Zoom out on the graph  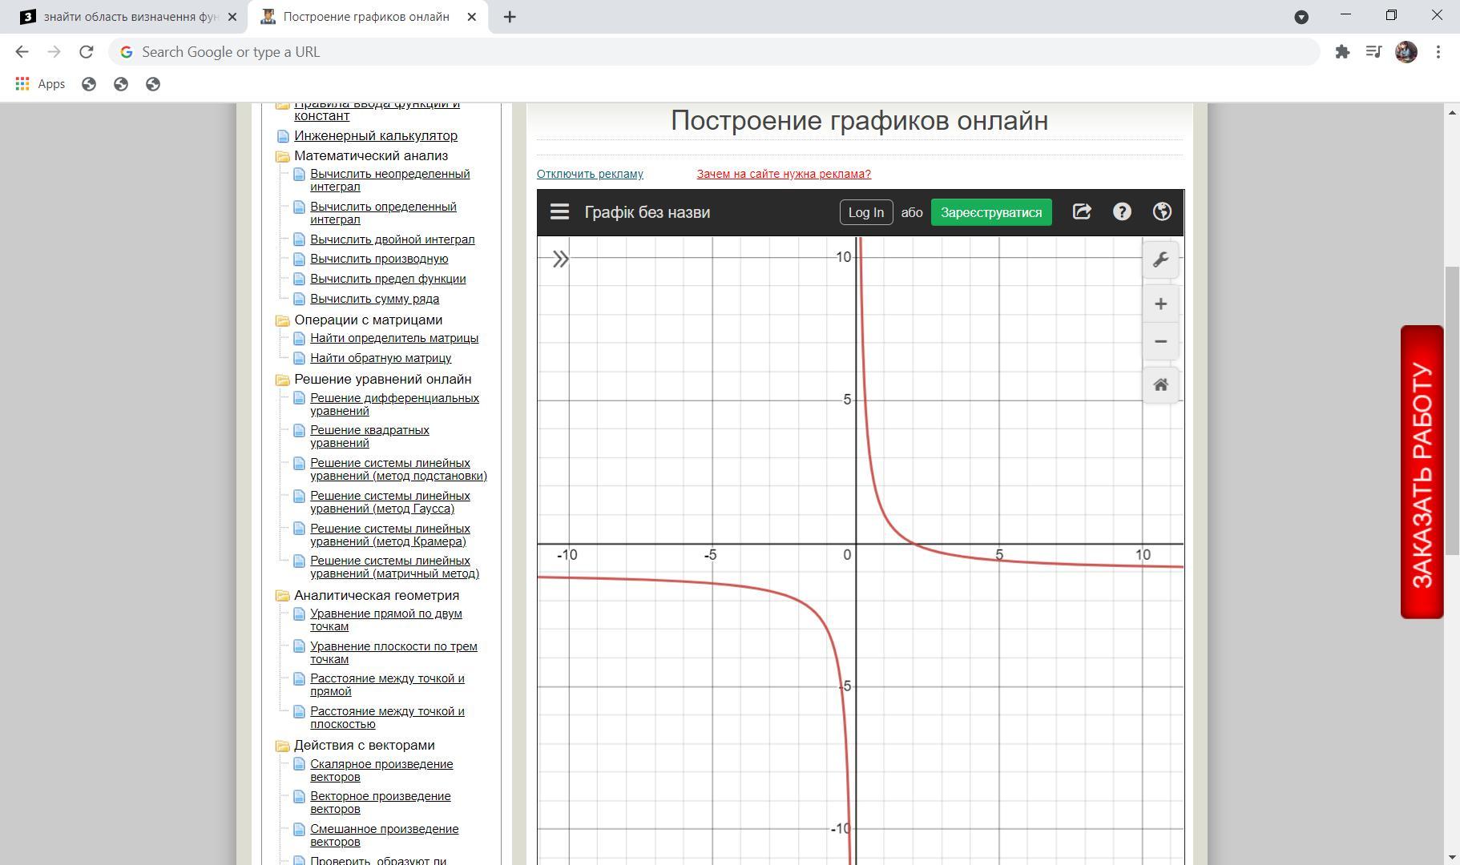[1160, 341]
